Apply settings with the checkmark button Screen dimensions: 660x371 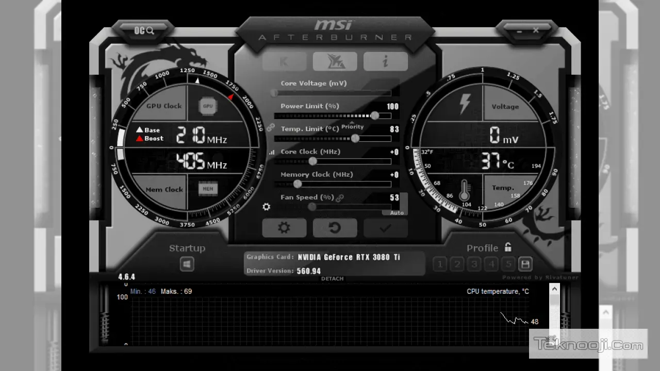(x=385, y=228)
